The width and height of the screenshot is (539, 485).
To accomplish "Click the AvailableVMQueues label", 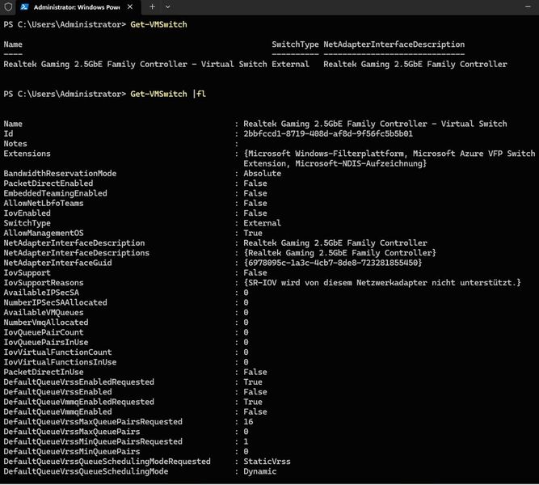I will coord(44,313).
